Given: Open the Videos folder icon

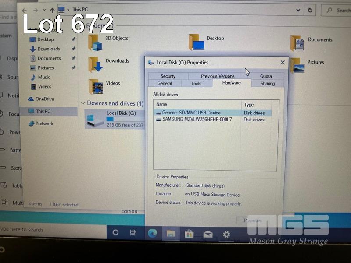Looking at the screenshot, I should point(96,86).
